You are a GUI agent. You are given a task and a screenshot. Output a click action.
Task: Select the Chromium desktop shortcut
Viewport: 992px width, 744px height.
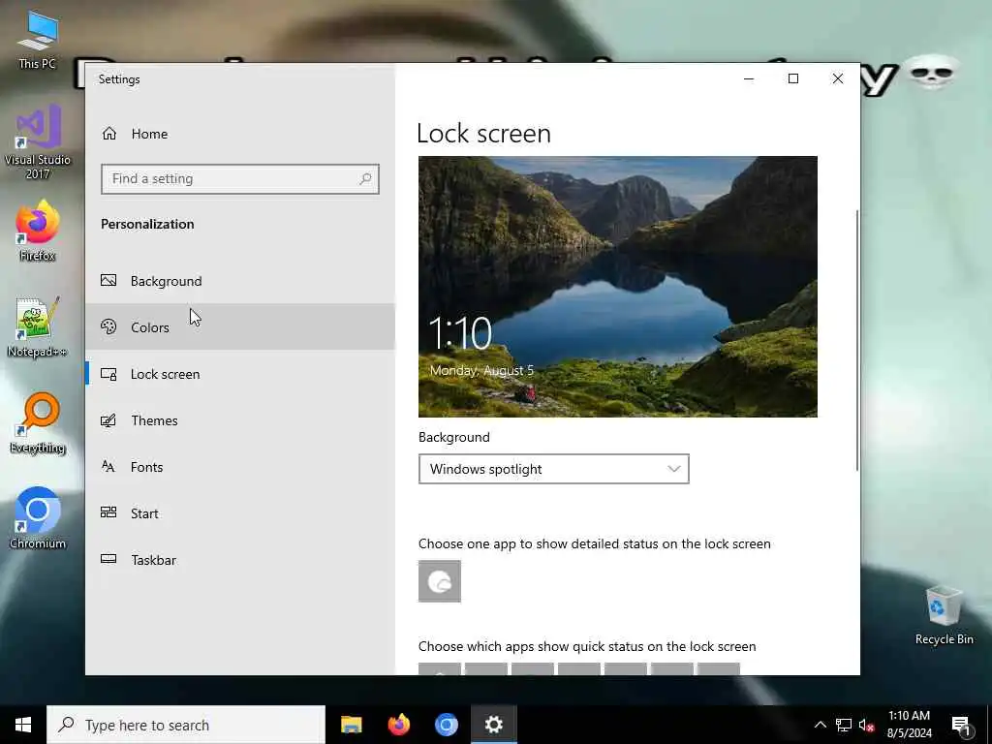[x=38, y=519]
